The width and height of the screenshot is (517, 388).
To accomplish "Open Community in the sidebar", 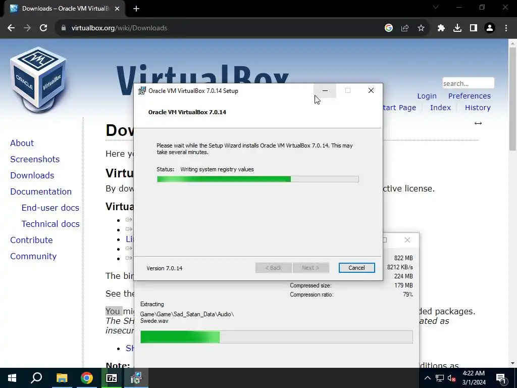I will pyautogui.click(x=33, y=256).
